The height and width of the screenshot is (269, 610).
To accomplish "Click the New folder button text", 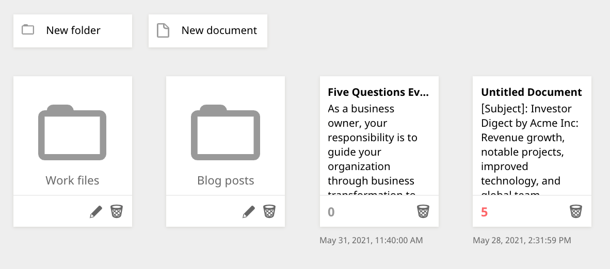I will (73, 30).
